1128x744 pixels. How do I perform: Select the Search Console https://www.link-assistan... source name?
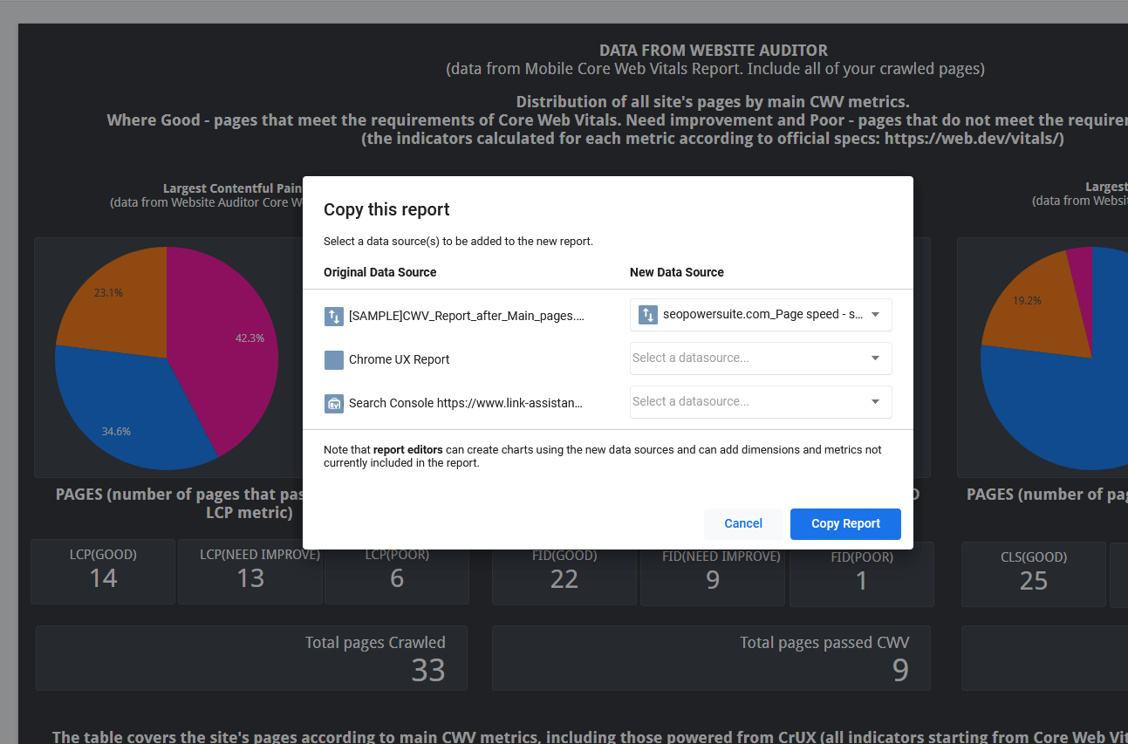click(466, 403)
